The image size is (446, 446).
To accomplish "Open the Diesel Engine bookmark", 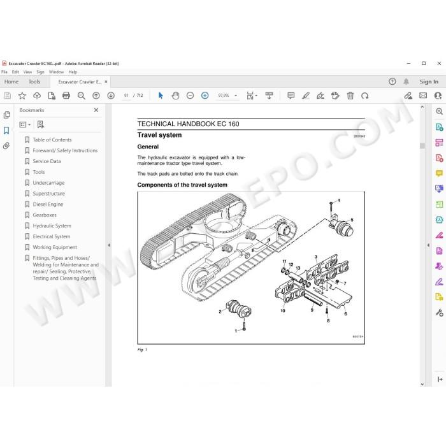I will pyautogui.click(x=48, y=205).
